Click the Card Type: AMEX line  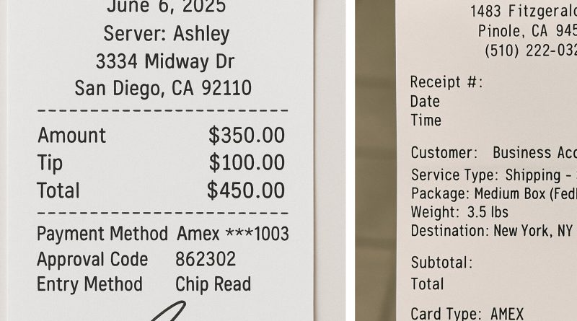(x=467, y=314)
